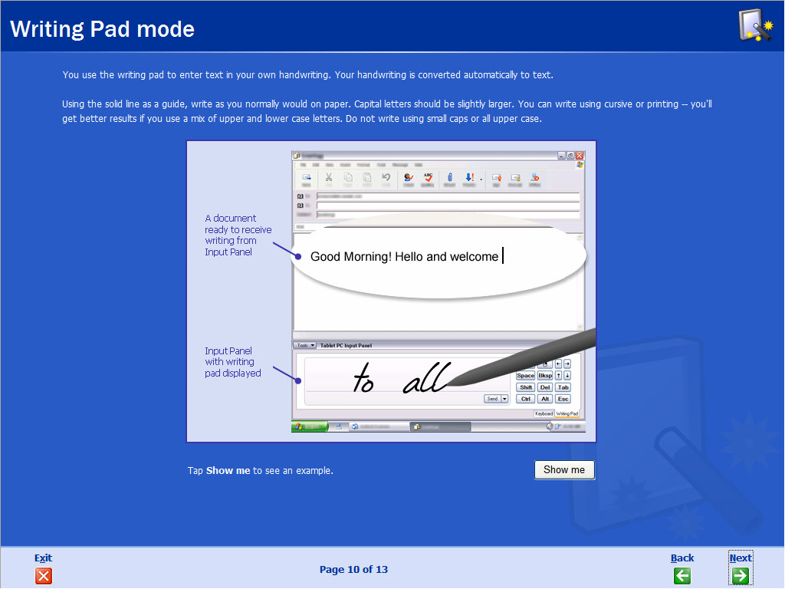Click the Undo icon in the toolbar
The image size is (785, 589).
385,177
